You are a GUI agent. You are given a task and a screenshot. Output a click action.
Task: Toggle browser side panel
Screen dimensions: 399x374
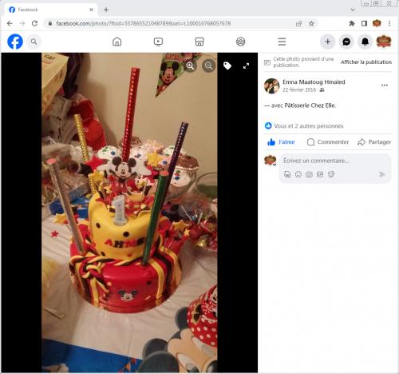pyautogui.click(x=364, y=23)
